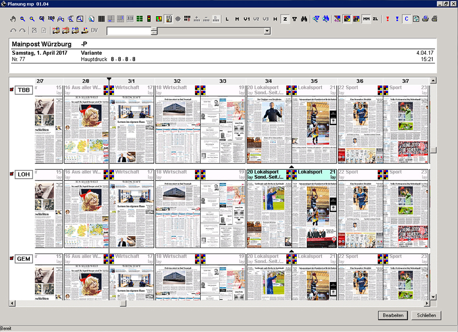Click the black funnel filter icon
This screenshot has height=332, width=458.
294,19
